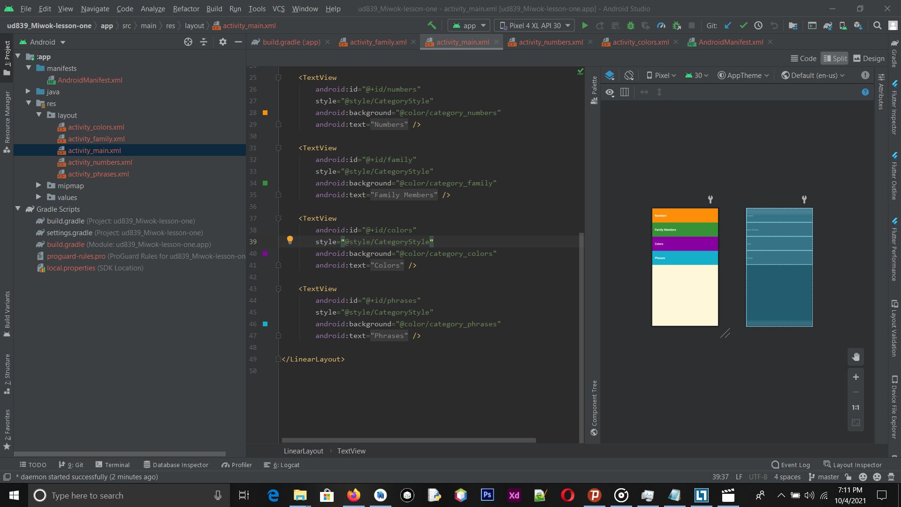Open the Database Inspector tool window
This screenshot has height=507, width=901.
tap(176, 465)
